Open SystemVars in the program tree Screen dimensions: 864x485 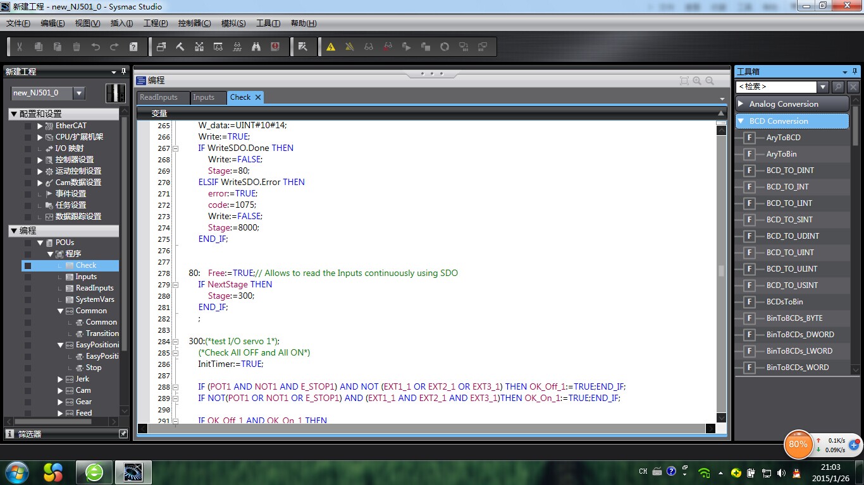coord(95,299)
